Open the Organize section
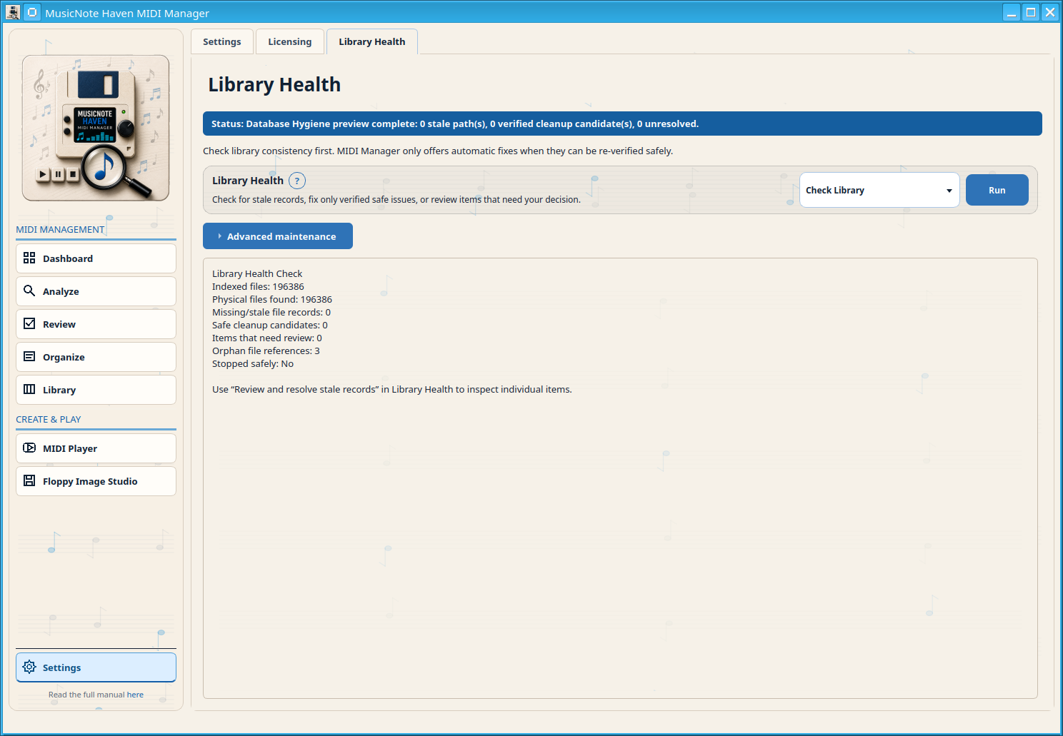 click(x=96, y=357)
